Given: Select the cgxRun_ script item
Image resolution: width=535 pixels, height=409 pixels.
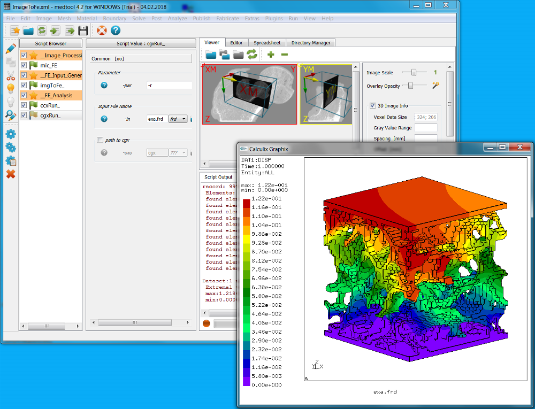Looking at the screenshot, I should [x=50, y=115].
